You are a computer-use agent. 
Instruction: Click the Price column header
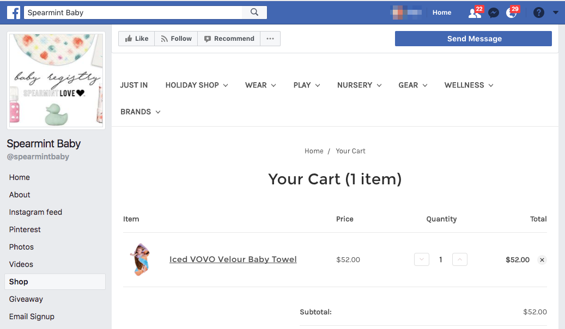tap(345, 219)
